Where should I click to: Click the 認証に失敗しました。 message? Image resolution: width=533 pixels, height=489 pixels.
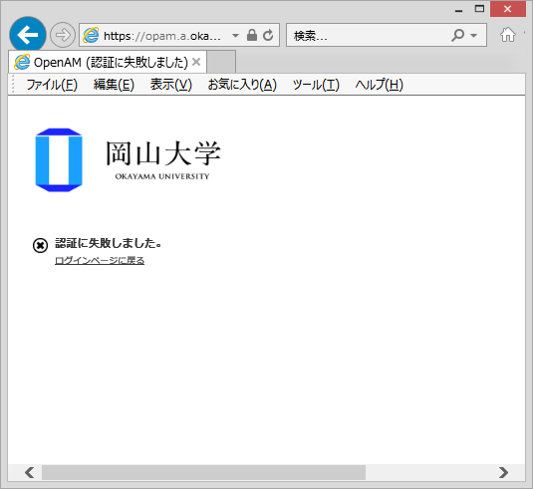pyautogui.click(x=109, y=243)
